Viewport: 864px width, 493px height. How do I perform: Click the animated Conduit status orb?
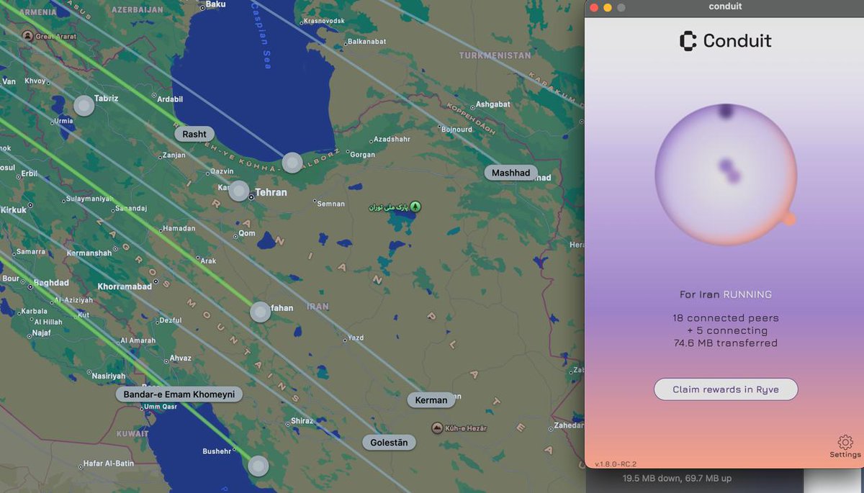click(726, 175)
